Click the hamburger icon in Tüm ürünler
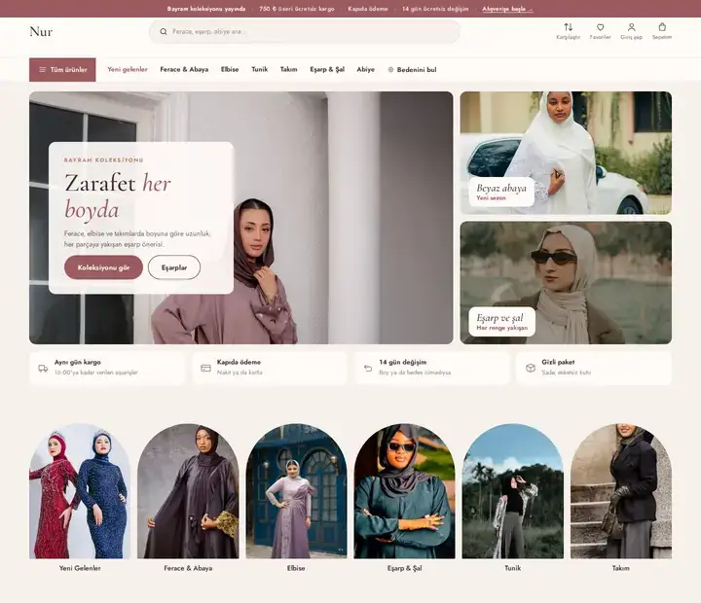The image size is (701, 603). 43,70
